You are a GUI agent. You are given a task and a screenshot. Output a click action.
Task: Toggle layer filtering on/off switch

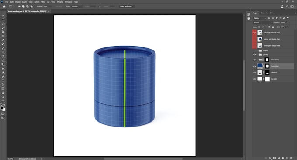click(x=288, y=18)
